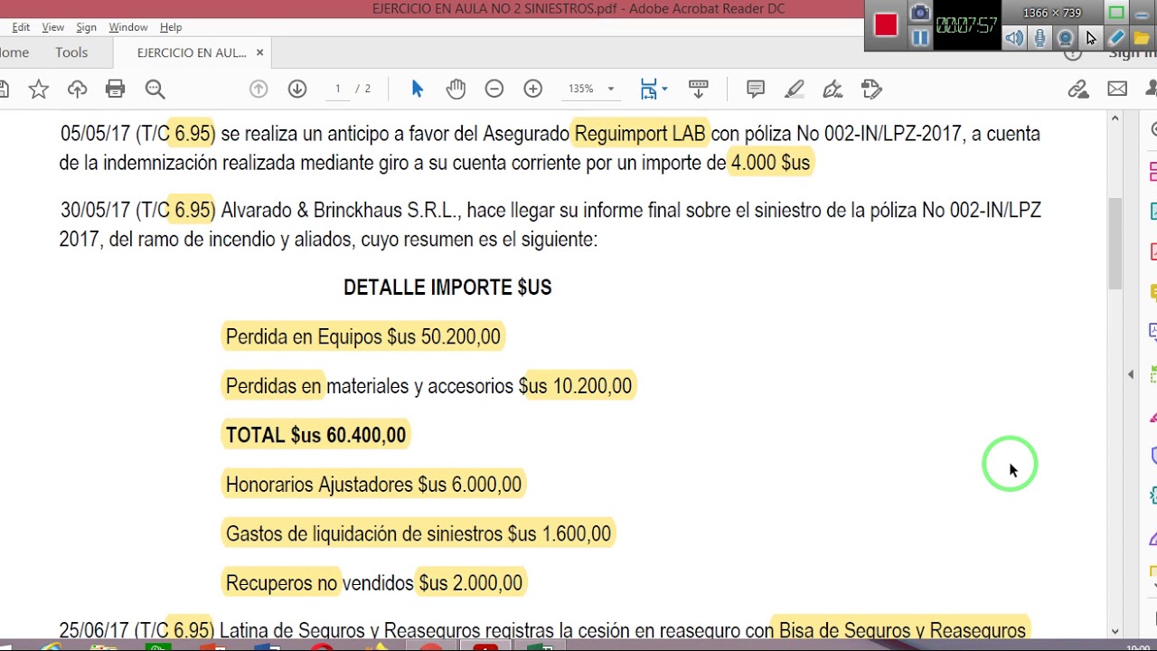Viewport: 1157px width, 651px height.
Task: Click line Perdida en Equipos $us 50.200,00
Action: point(362,336)
